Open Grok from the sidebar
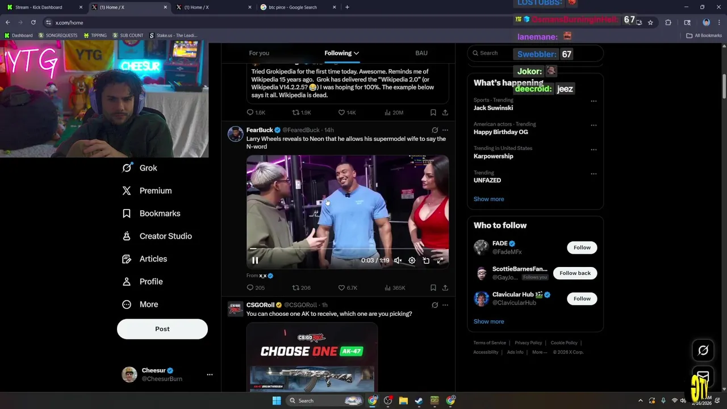 [x=140, y=168]
